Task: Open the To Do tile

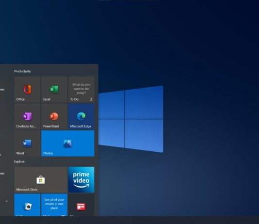Action: point(81,90)
